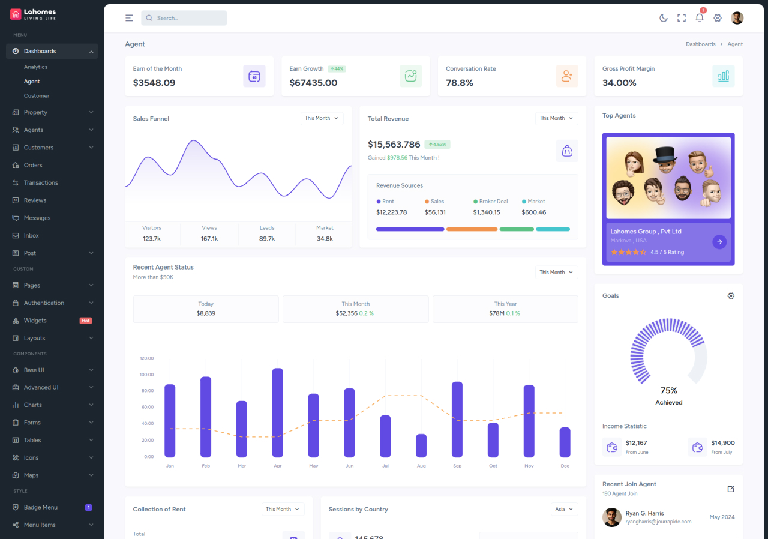Open the Sales Funnel This Month dropdown
Viewport: 768px width, 539px height.
click(322, 118)
